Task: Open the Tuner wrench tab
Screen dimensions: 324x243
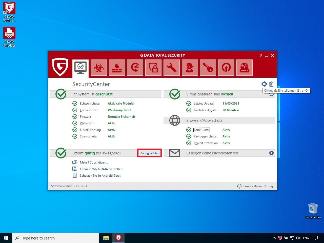Action: 172,68
